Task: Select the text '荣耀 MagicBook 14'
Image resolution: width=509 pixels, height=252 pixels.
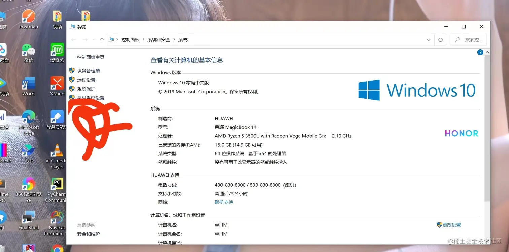Action: [x=236, y=127]
